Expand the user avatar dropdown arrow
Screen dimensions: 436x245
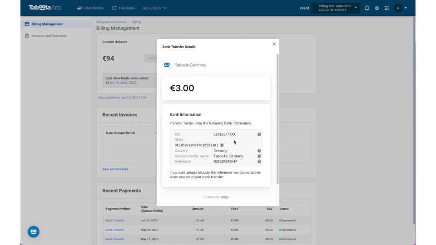click(406, 8)
